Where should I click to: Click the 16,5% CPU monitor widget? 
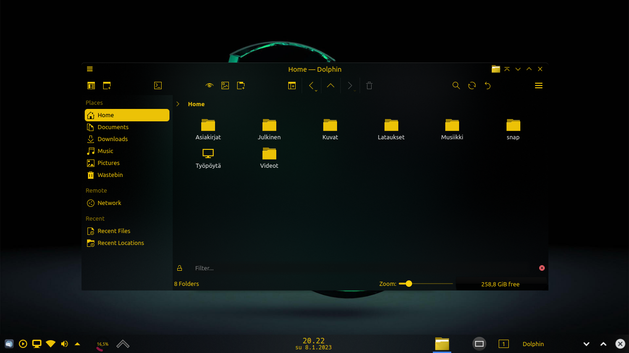click(101, 344)
